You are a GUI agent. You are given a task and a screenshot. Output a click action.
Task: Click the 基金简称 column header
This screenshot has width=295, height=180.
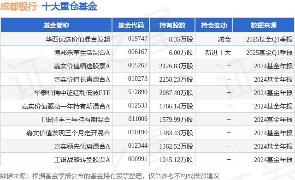click(56, 25)
